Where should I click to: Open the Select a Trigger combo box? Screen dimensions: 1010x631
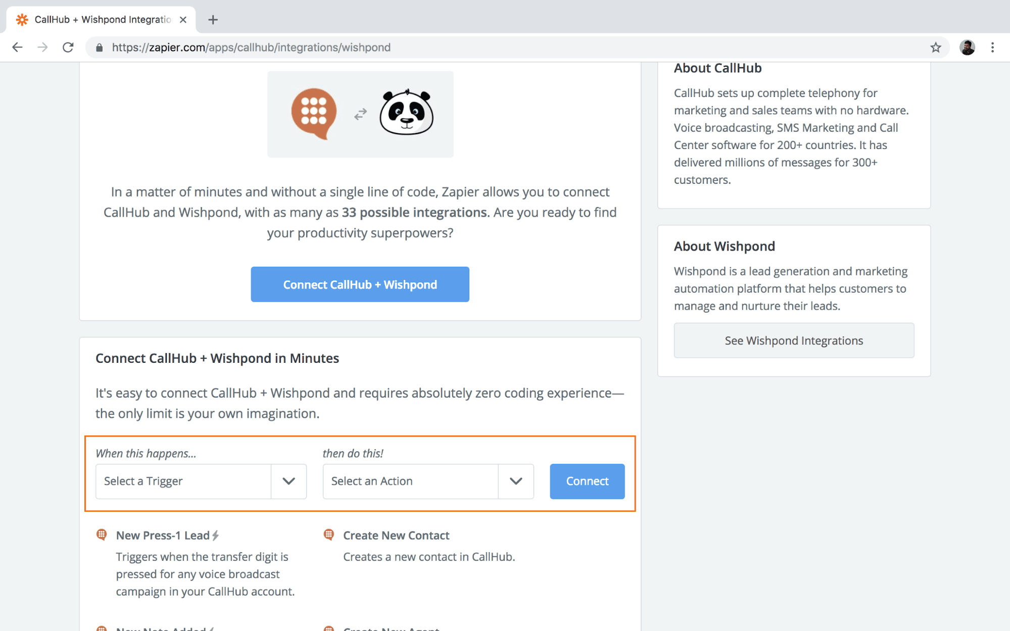click(183, 481)
